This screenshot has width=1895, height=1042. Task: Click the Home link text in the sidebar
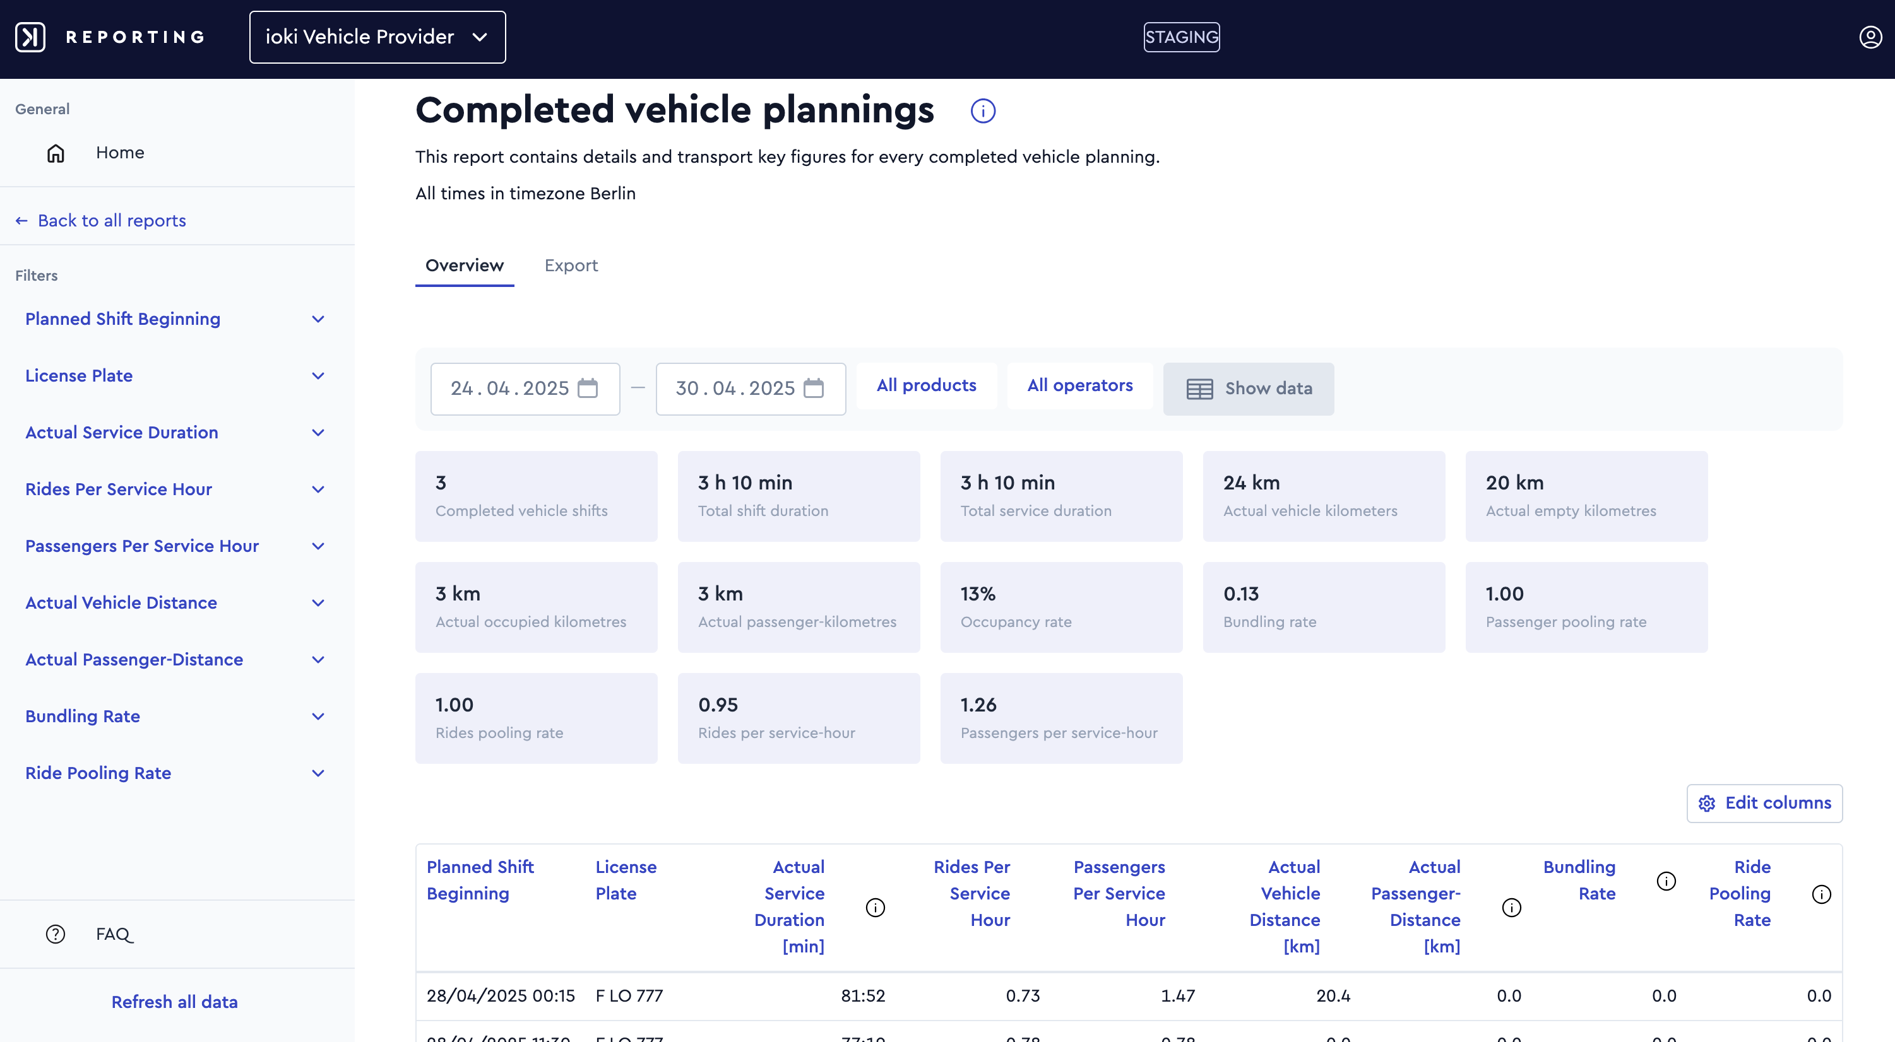120,153
